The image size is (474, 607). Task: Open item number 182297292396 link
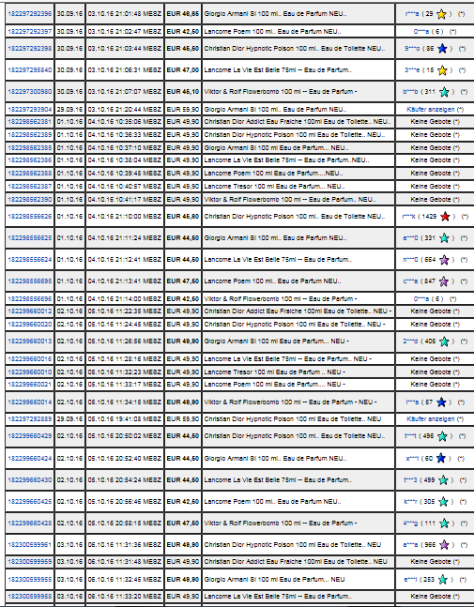29,13
